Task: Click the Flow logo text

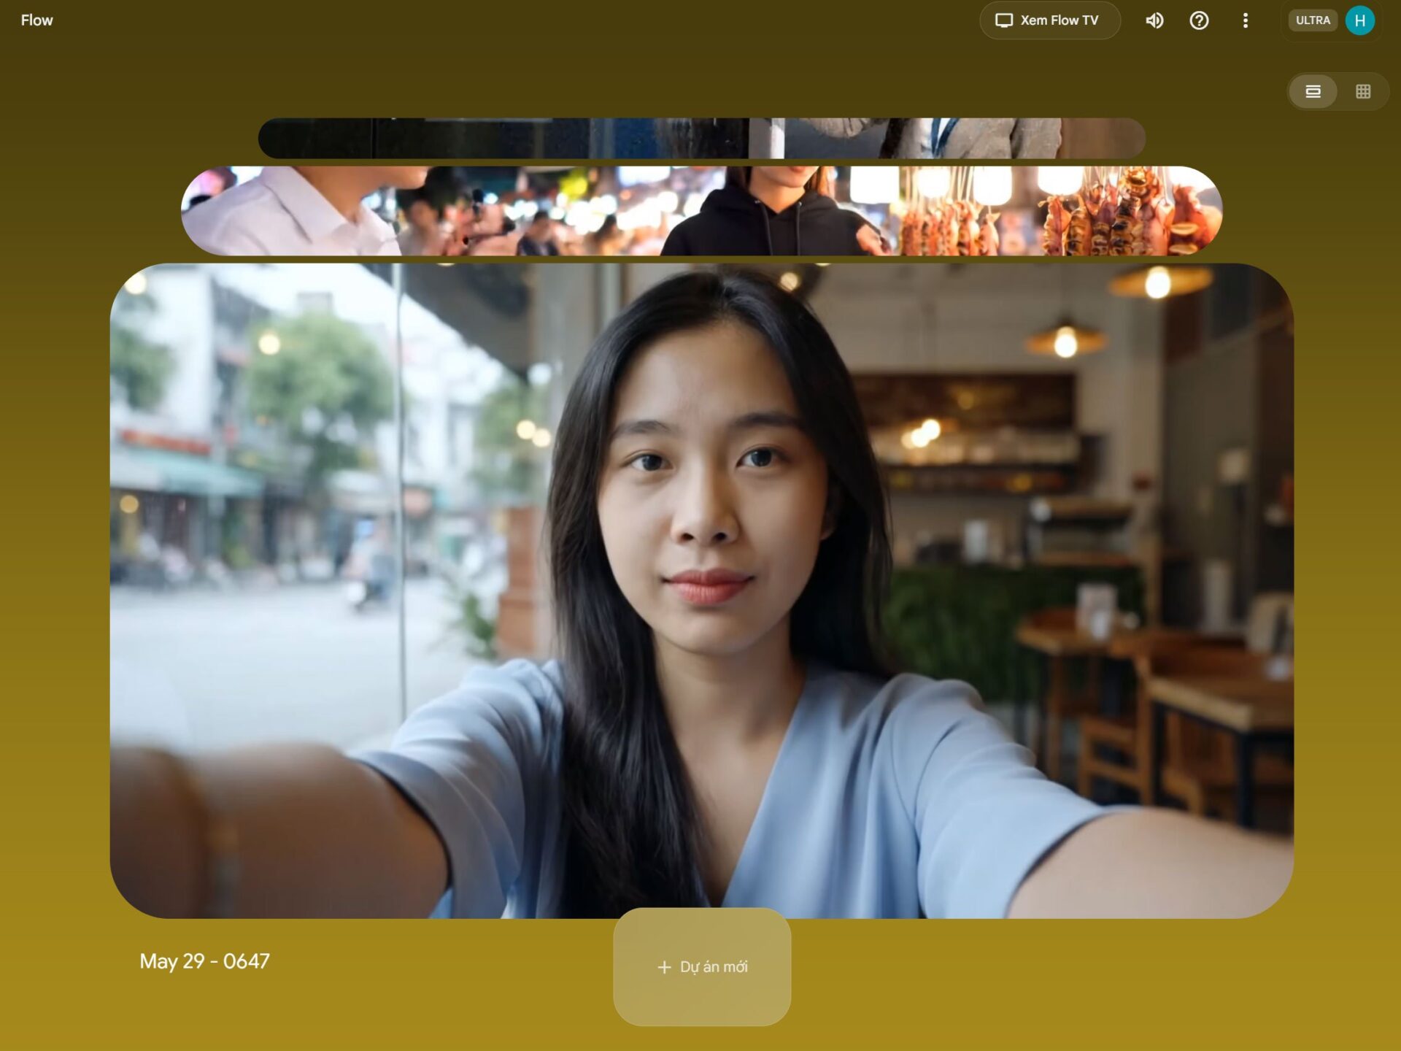Action: 36,20
